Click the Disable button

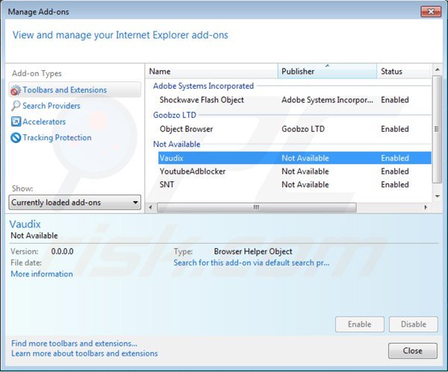[414, 324]
